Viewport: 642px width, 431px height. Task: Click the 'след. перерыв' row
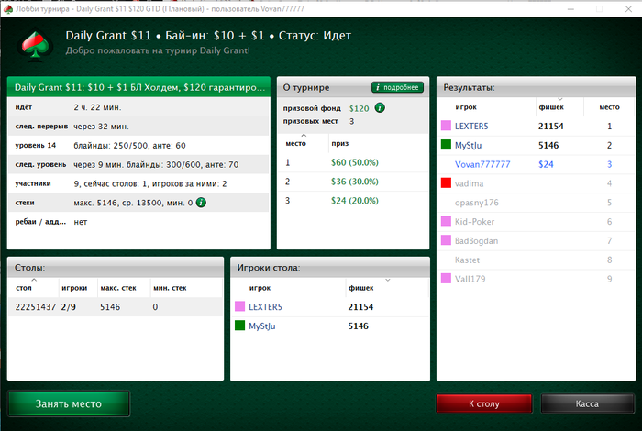click(x=138, y=127)
